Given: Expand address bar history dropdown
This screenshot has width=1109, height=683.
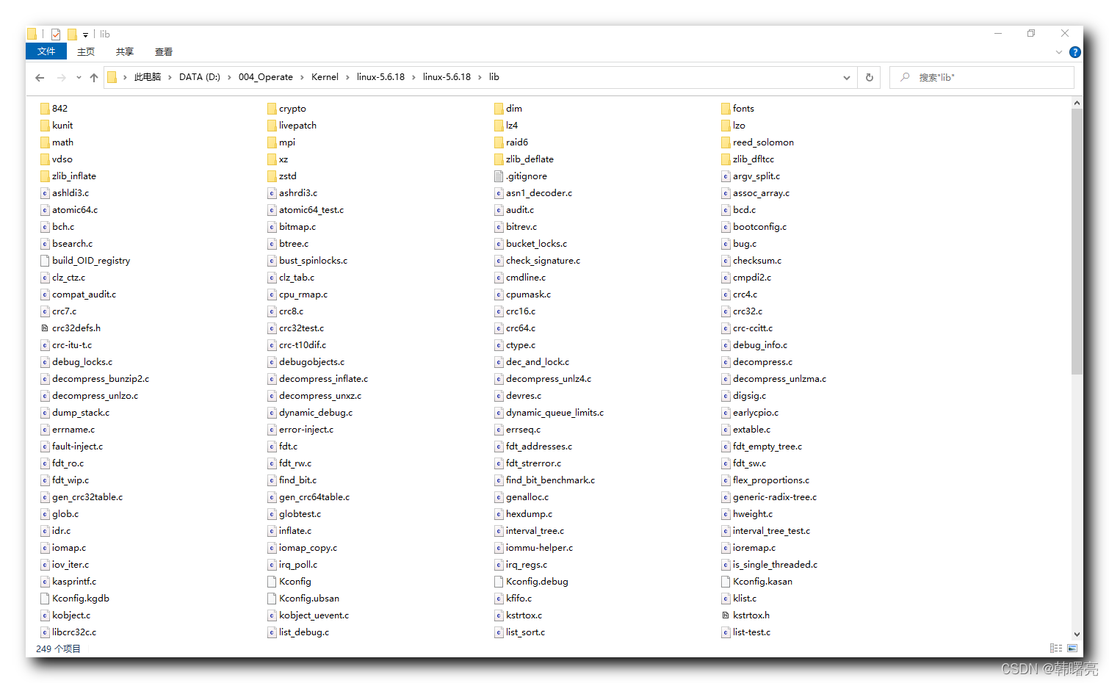Looking at the screenshot, I should (847, 77).
